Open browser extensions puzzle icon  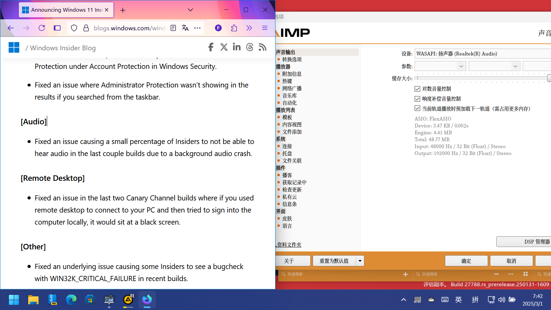coord(234,28)
